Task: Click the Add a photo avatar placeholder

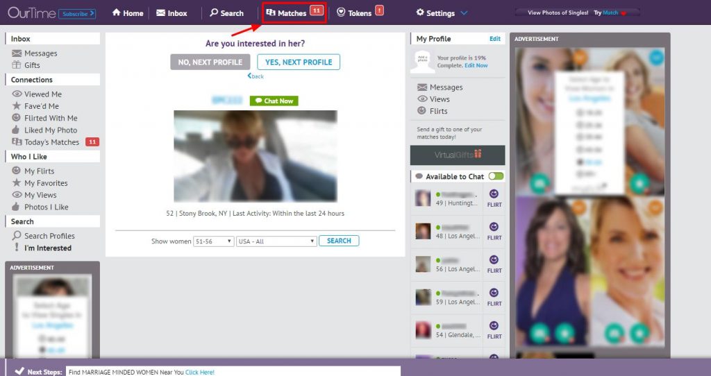Action: 422,61
